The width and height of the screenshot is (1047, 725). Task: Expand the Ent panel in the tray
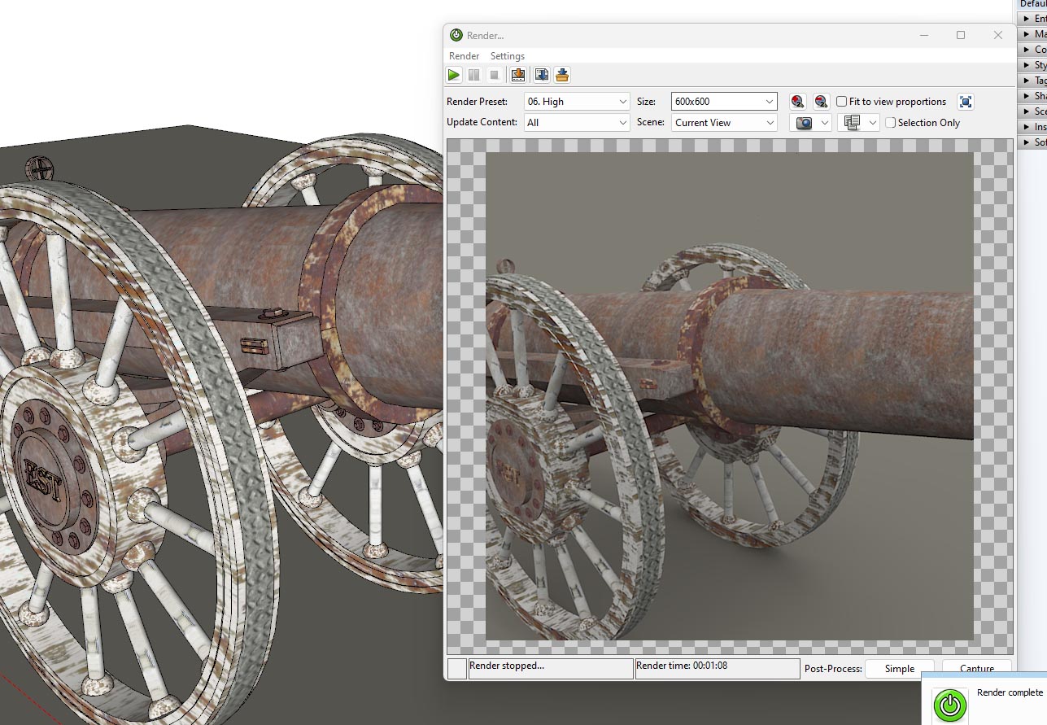point(1032,19)
